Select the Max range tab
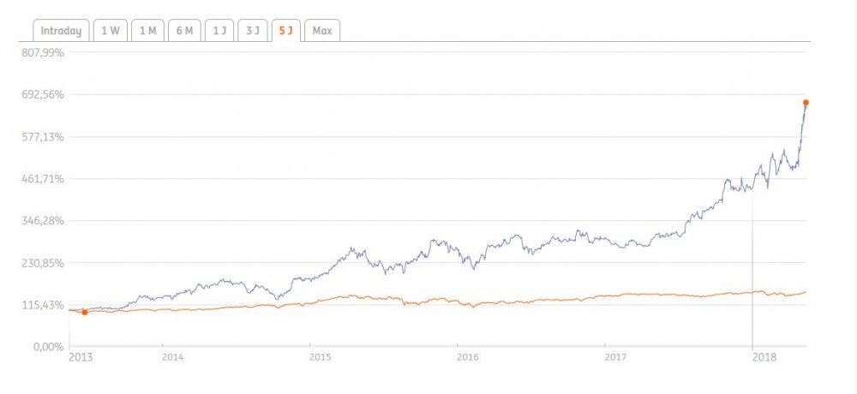 (322, 31)
